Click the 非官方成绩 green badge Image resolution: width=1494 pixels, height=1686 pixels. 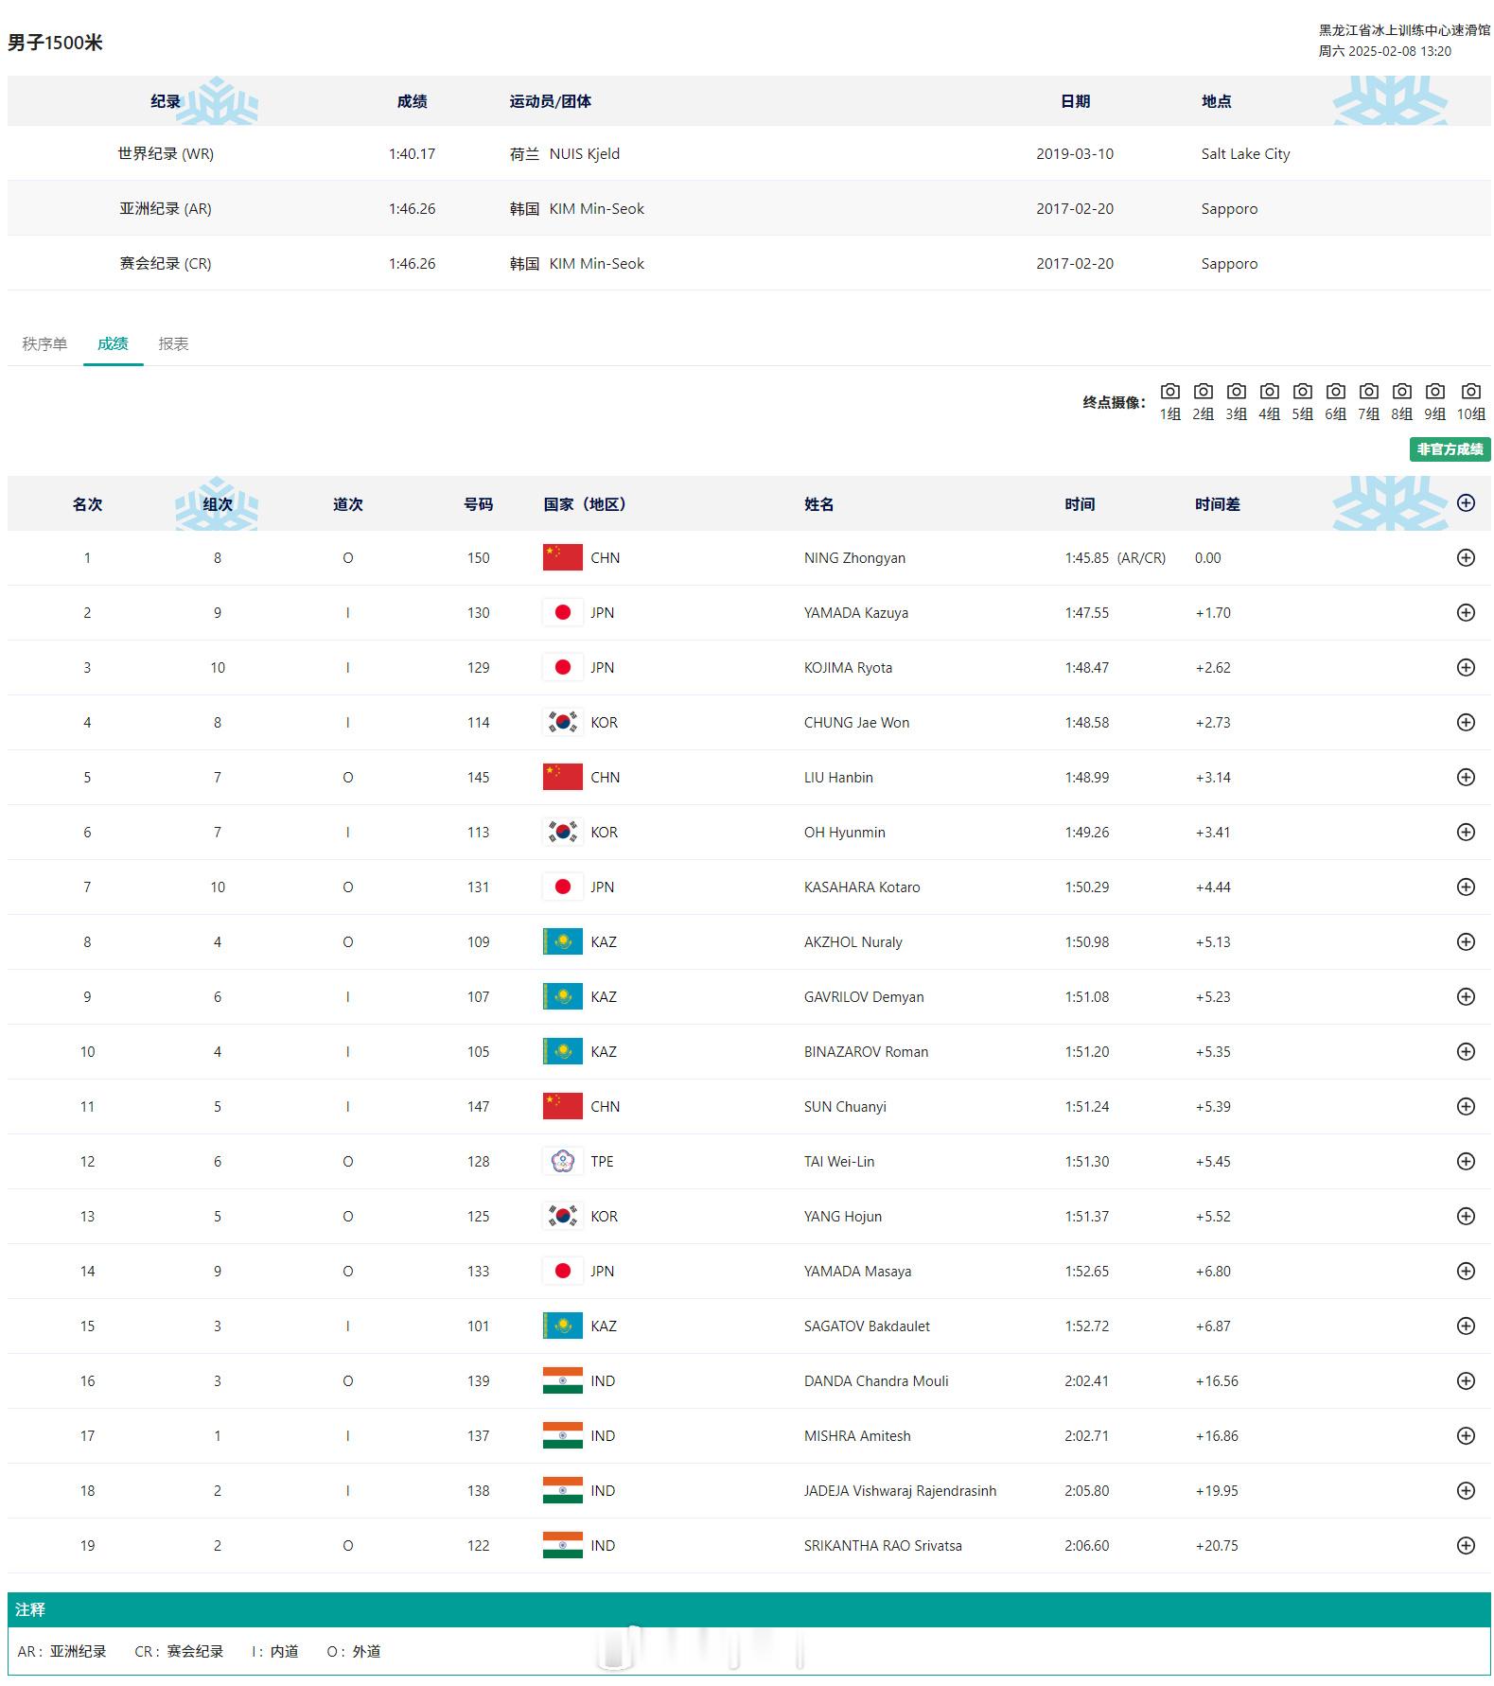coord(1450,449)
